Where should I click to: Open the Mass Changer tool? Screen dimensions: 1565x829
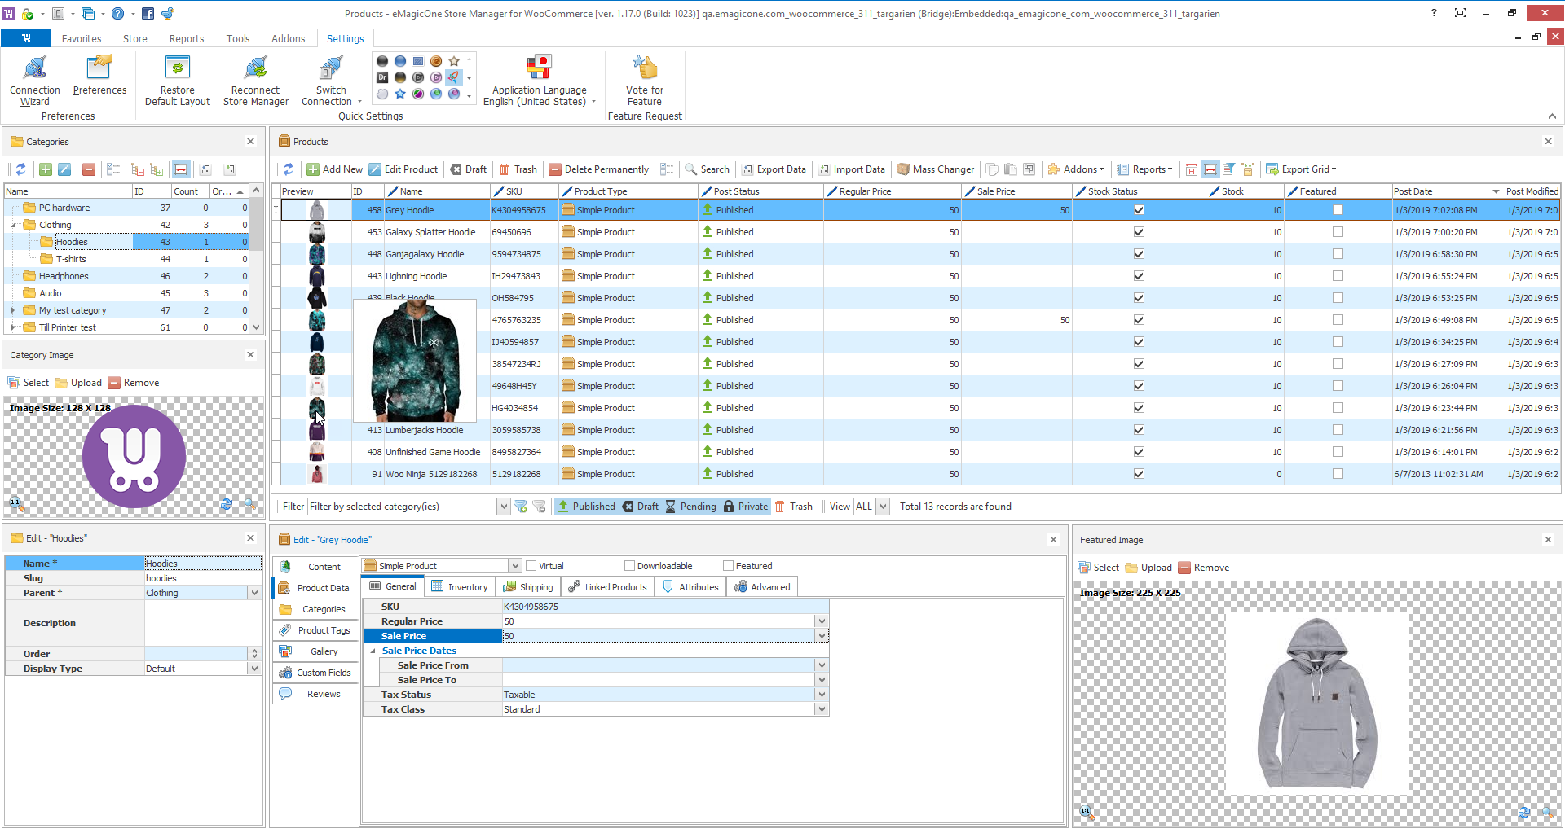point(935,169)
